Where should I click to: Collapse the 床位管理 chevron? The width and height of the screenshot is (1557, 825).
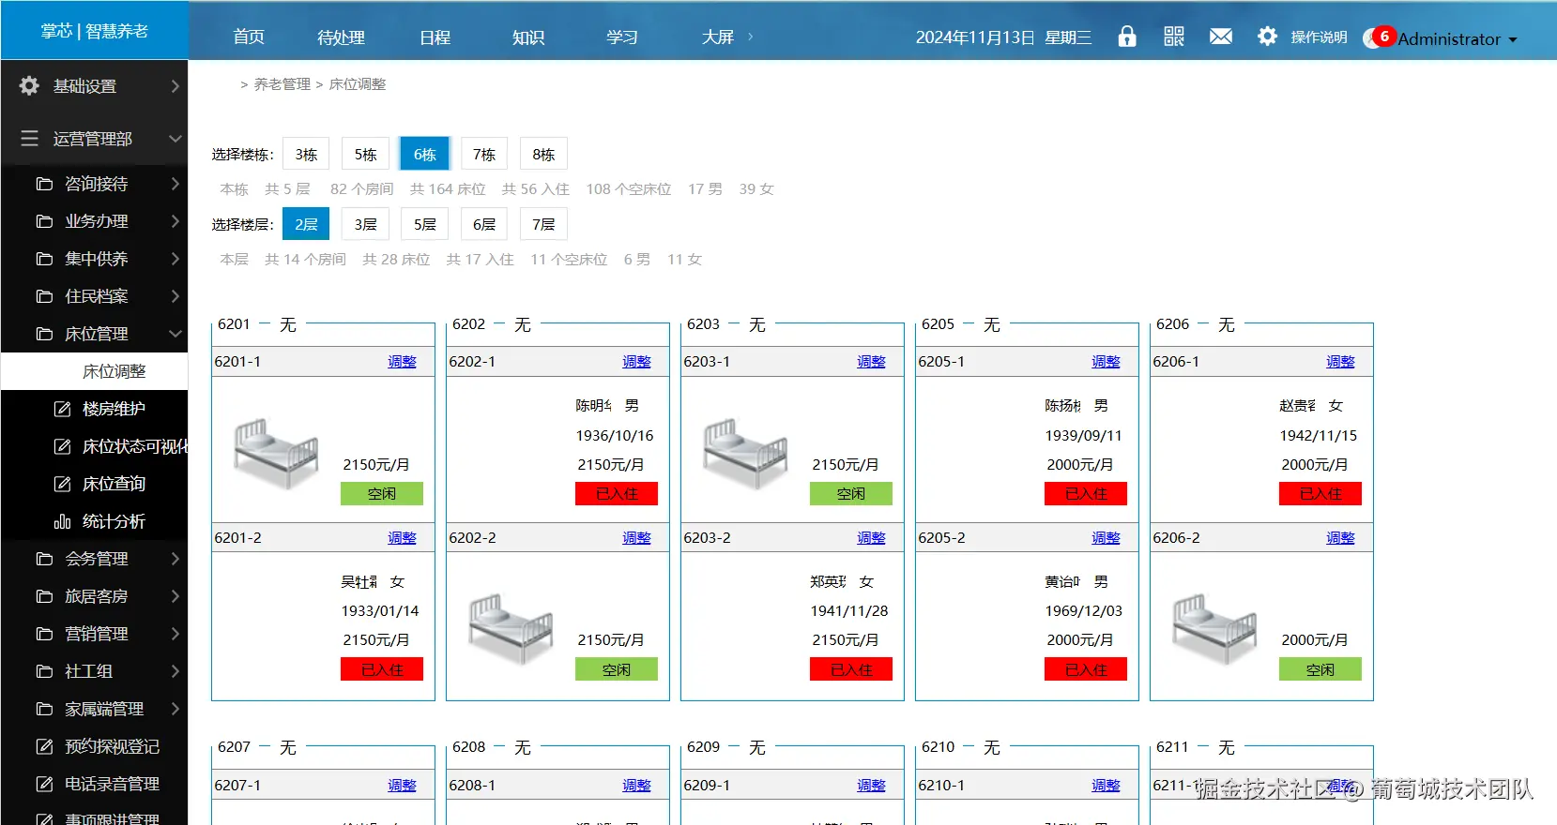(175, 334)
